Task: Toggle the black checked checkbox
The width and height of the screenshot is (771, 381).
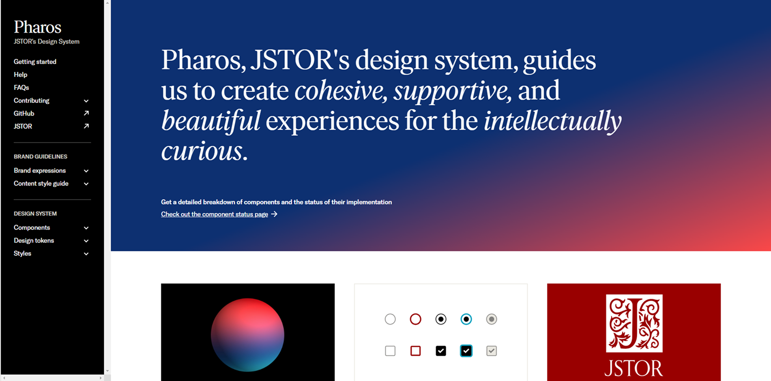Action: 441,351
